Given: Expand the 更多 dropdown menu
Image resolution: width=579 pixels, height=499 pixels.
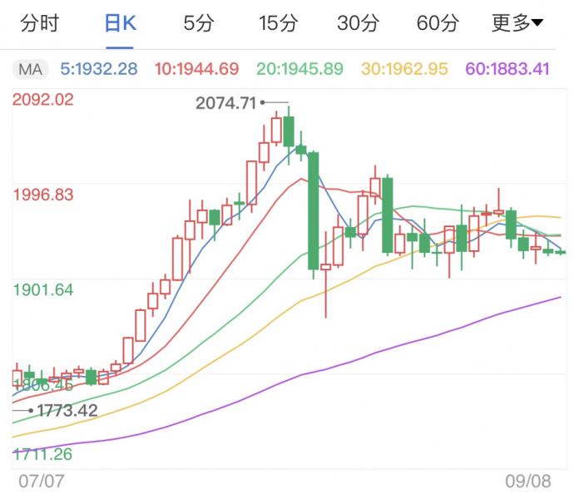Looking at the screenshot, I should 517,23.
